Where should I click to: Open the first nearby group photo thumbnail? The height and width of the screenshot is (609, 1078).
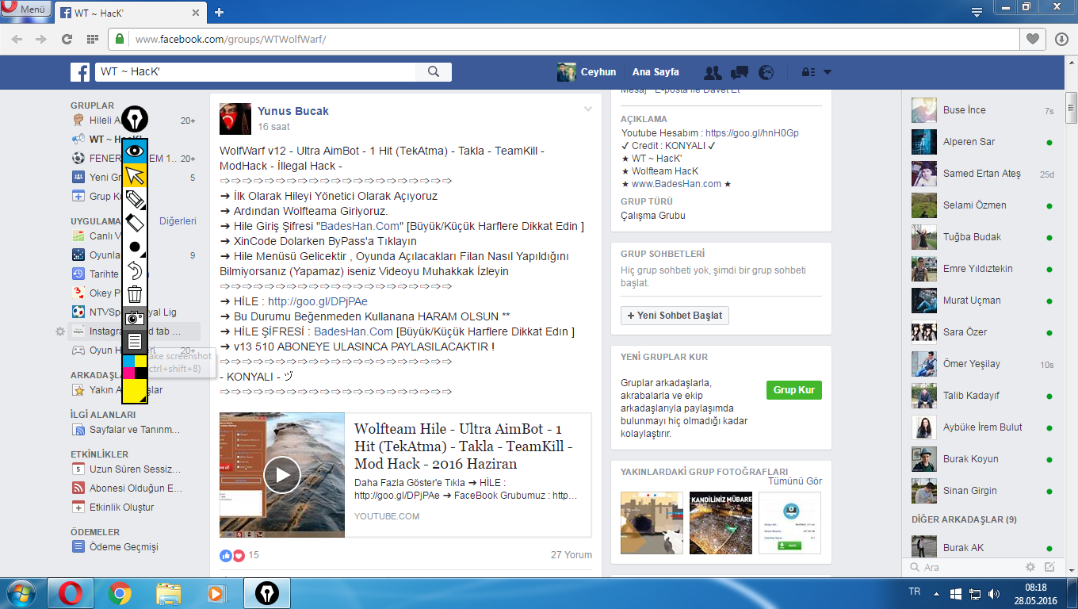652,523
